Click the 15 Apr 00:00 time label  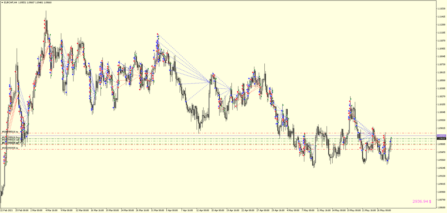[218, 210]
